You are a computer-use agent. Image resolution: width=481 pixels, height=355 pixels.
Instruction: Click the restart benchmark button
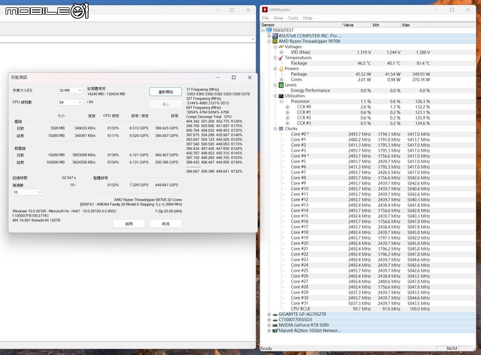166,92
